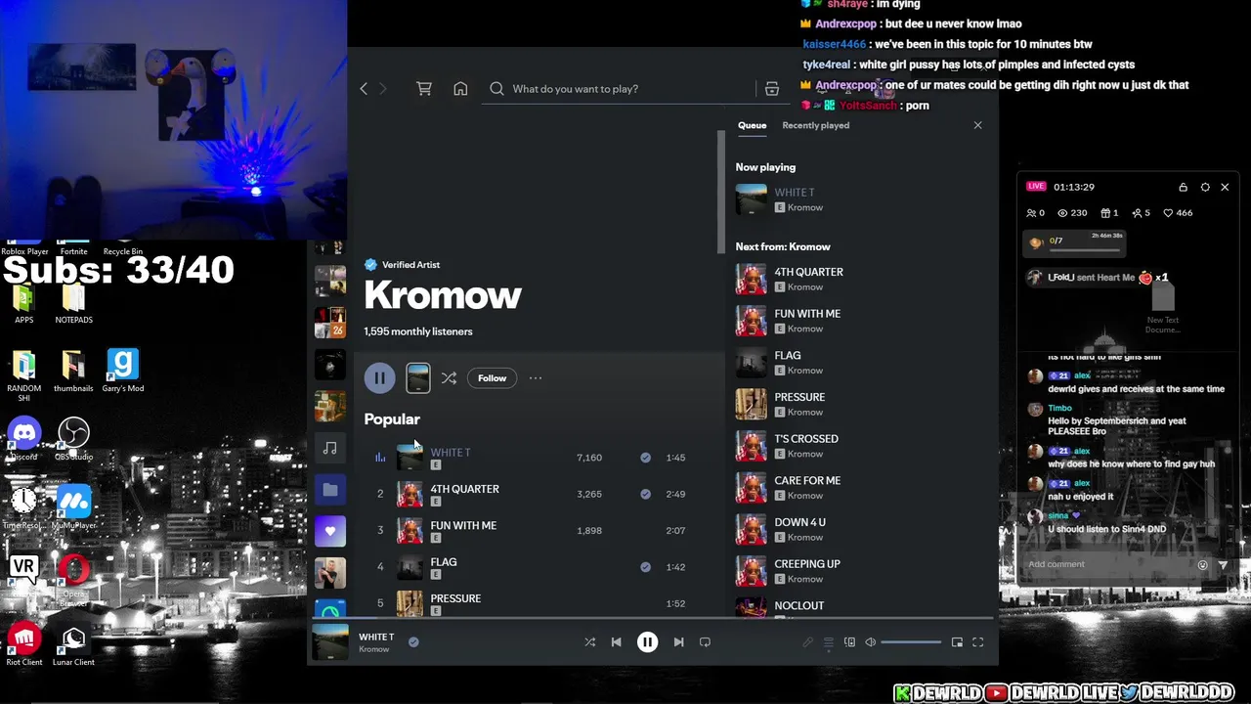Toggle repeat in the bottom player bar
Viewport: 1251px width, 704px height.
point(705,642)
